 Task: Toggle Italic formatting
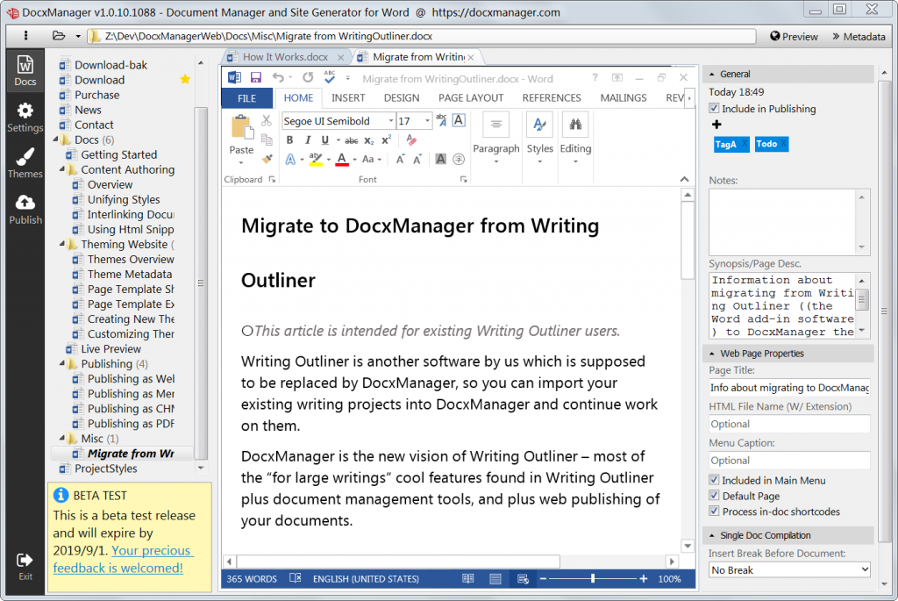click(x=308, y=140)
